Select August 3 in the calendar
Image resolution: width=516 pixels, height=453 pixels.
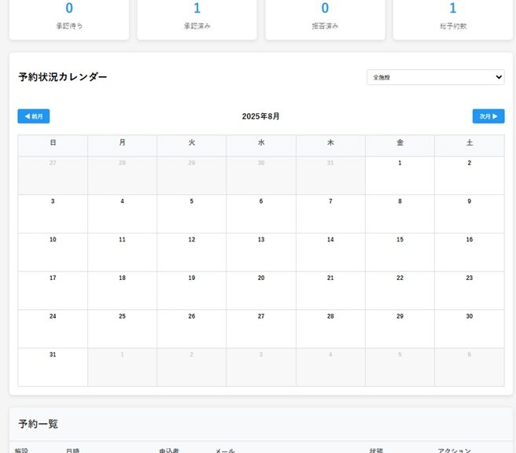pos(53,214)
